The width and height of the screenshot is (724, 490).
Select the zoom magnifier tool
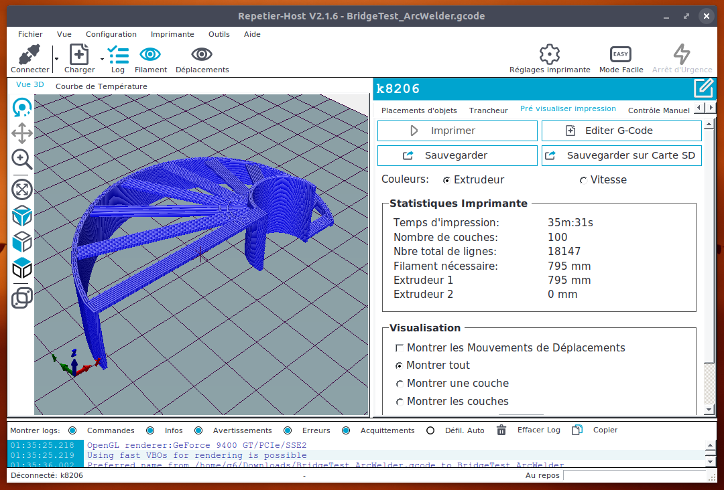click(21, 159)
